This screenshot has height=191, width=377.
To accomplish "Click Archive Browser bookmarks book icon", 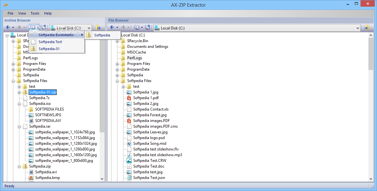I will tap(33, 28).
